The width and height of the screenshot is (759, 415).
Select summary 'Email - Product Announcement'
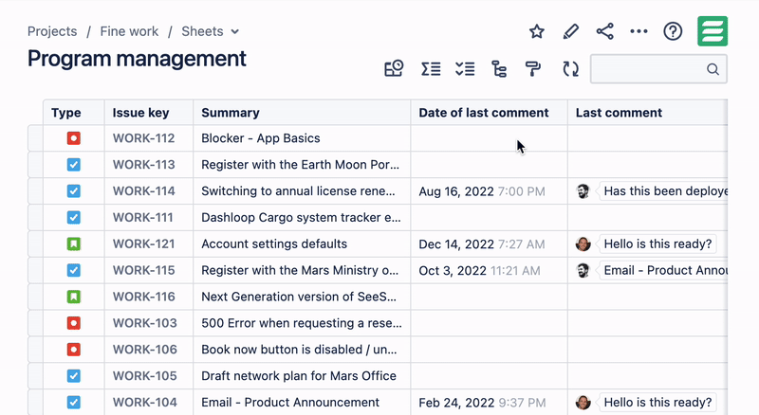point(290,402)
